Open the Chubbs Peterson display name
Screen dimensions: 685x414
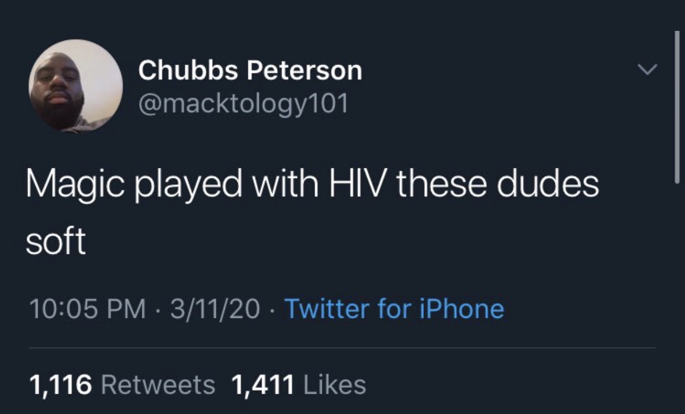[249, 71]
